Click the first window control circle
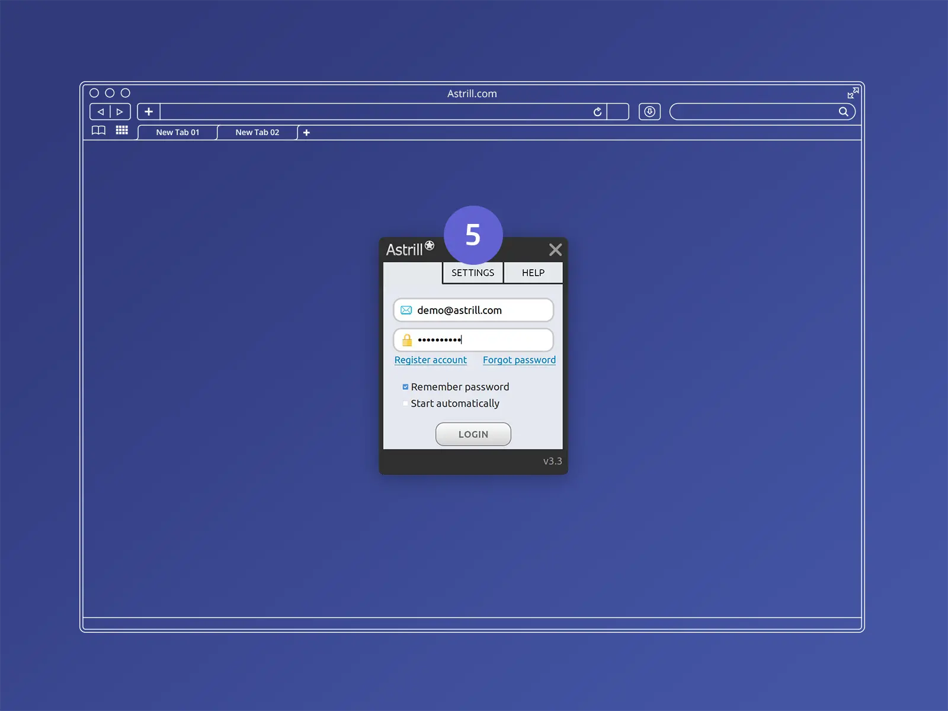 pos(94,93)
